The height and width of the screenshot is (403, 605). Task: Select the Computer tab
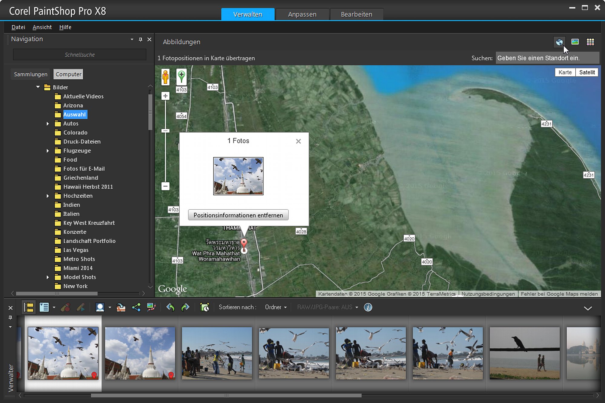(68, 74)
